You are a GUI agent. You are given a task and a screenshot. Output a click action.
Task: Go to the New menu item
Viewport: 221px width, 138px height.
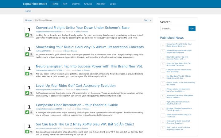(x=65, y=4)
